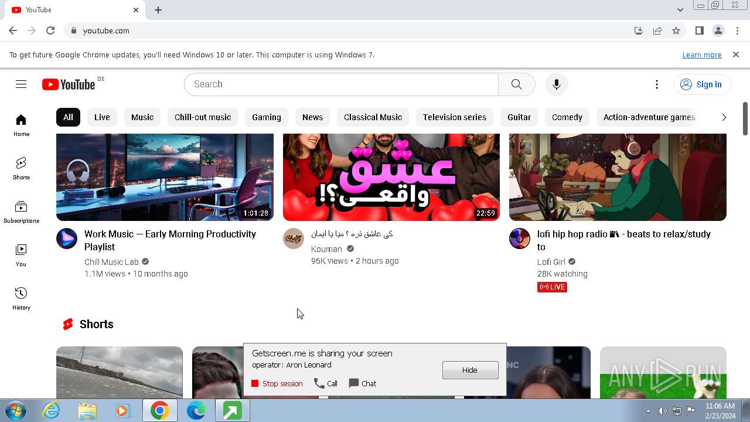750x422 pixels.
Task: Open Chrome tab search dropdown
Action: 680,9
